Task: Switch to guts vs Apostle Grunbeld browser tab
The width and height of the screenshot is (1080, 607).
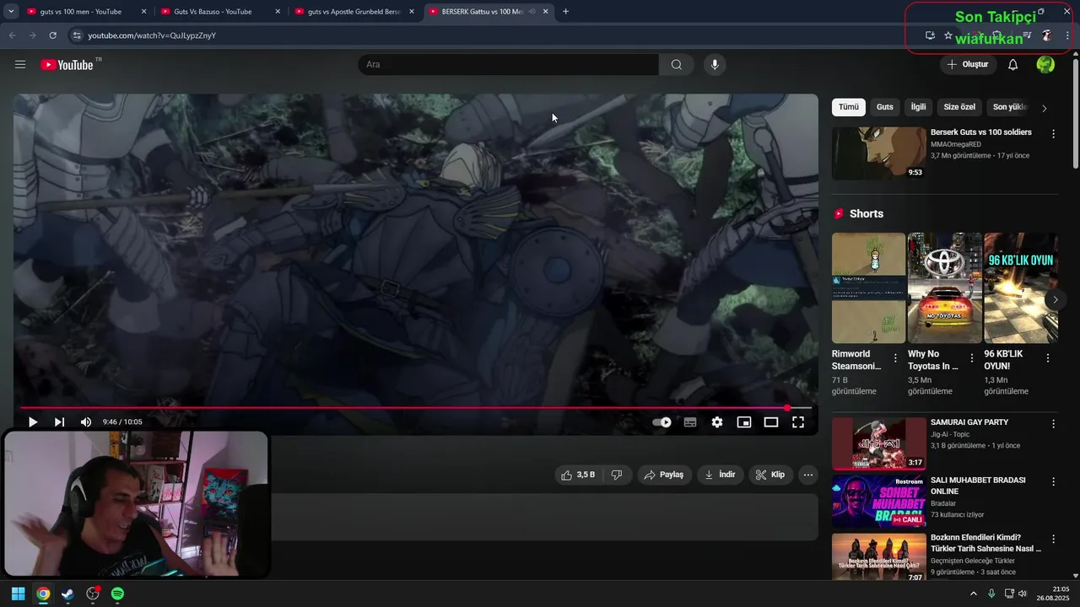Action: point(354,12)
